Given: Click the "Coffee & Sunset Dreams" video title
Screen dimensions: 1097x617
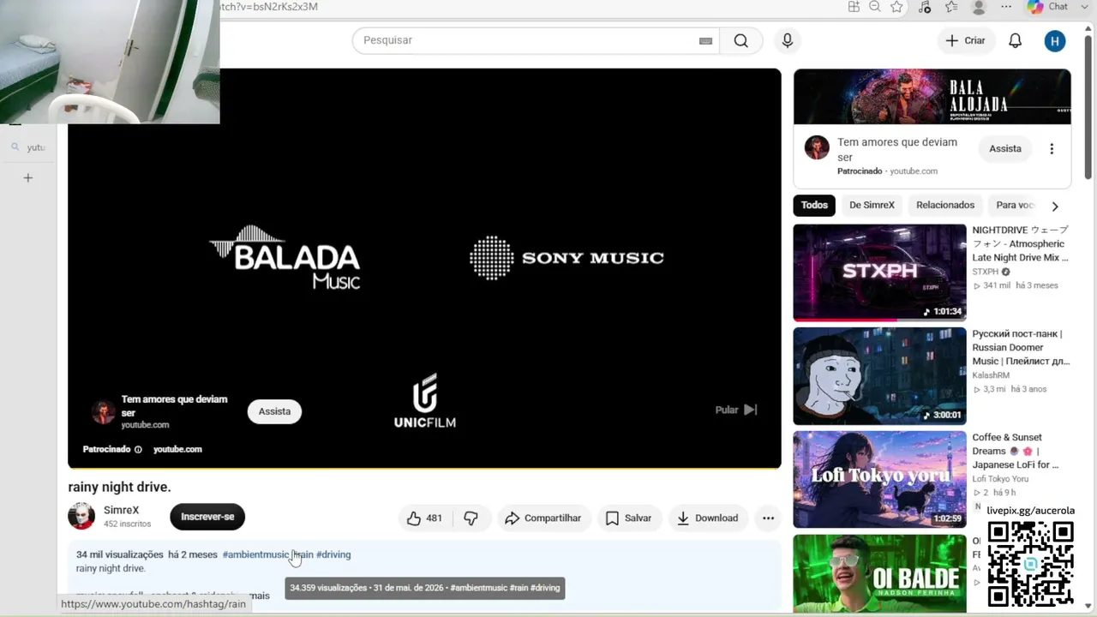Looking at the screenshot, I should (x=1016, y=451).
